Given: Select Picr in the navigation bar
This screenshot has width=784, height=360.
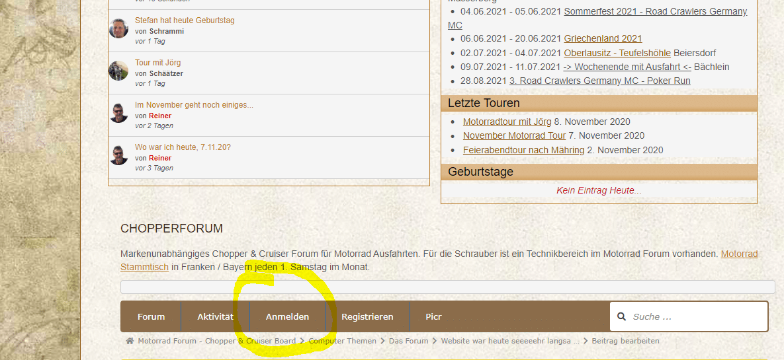Looking at the screenshot, I should coord(433,317).
